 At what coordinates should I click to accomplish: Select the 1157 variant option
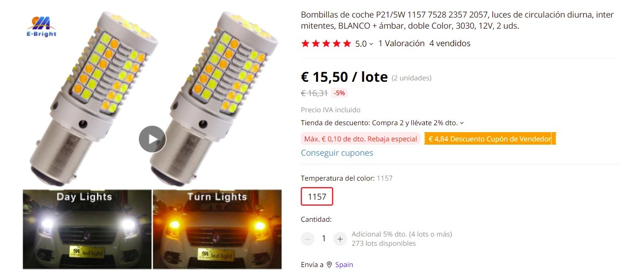click(317, 196)
